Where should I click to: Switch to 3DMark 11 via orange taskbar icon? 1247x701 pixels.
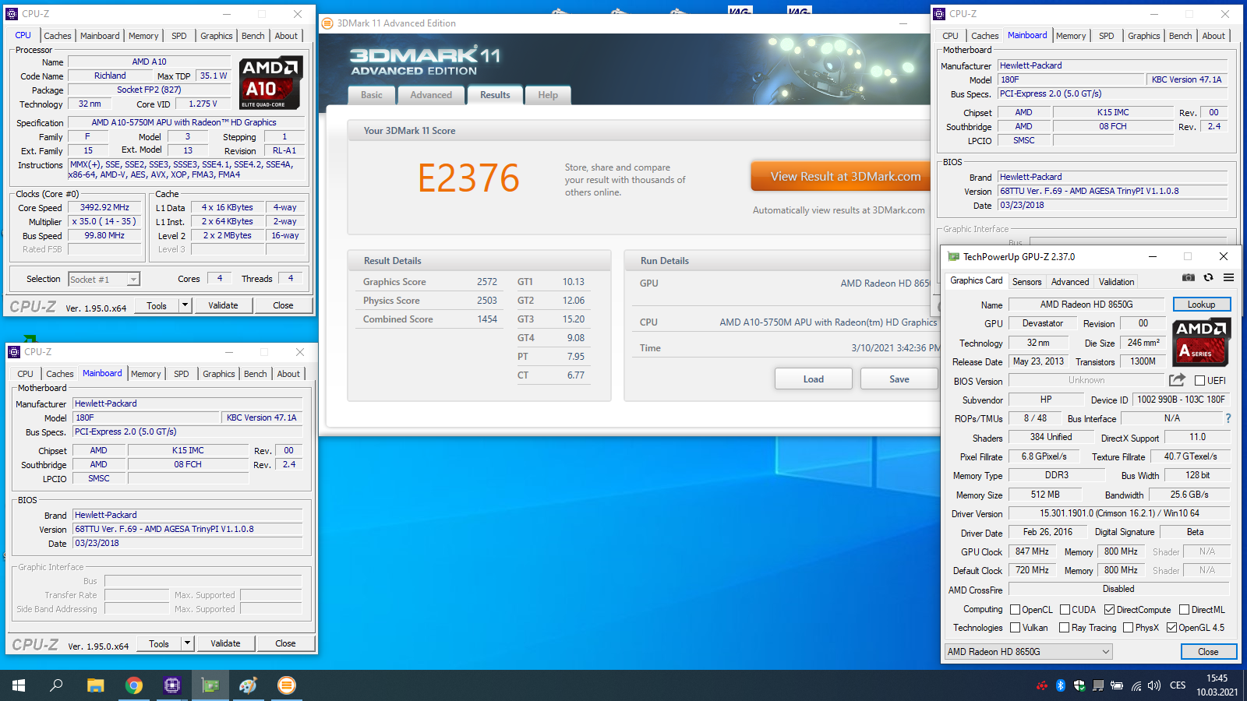(287, 685)
